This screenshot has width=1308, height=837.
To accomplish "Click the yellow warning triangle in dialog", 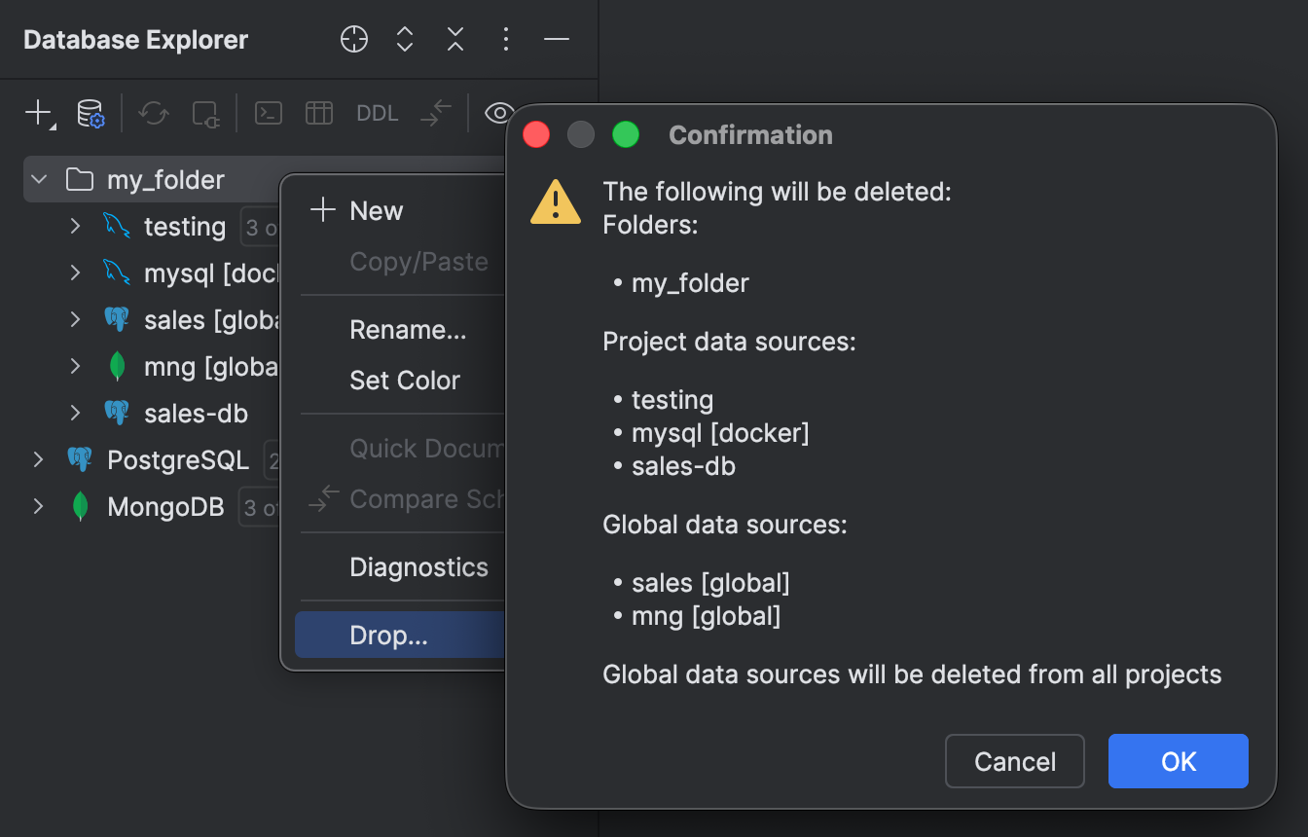I will point(556,202).
